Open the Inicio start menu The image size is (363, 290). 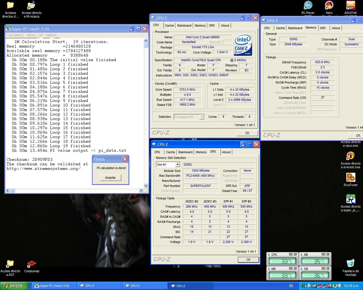[x=14, y=286]
